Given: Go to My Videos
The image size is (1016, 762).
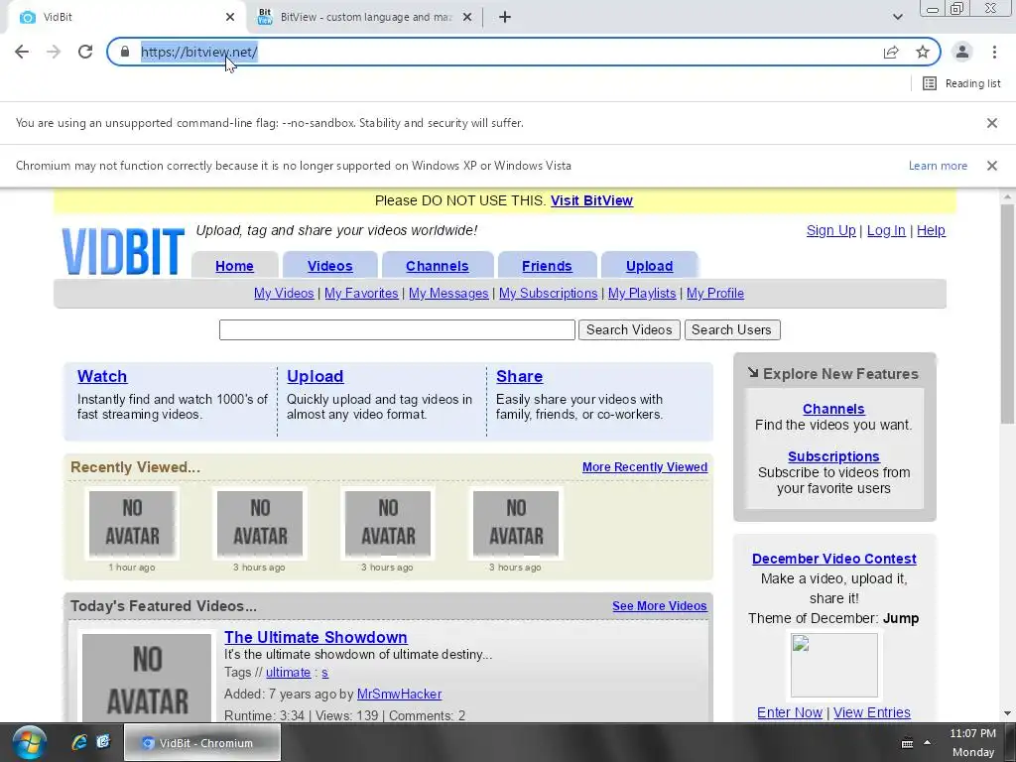Looking at the screenshot, I should point(284,294).
